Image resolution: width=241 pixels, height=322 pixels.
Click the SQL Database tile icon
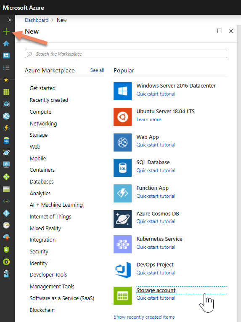(x=122, y=168)
